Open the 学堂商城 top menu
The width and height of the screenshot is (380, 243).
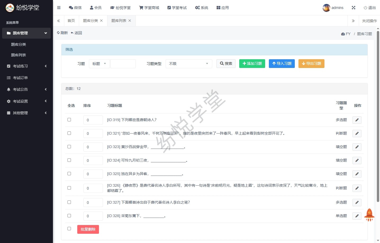(149, 8)
